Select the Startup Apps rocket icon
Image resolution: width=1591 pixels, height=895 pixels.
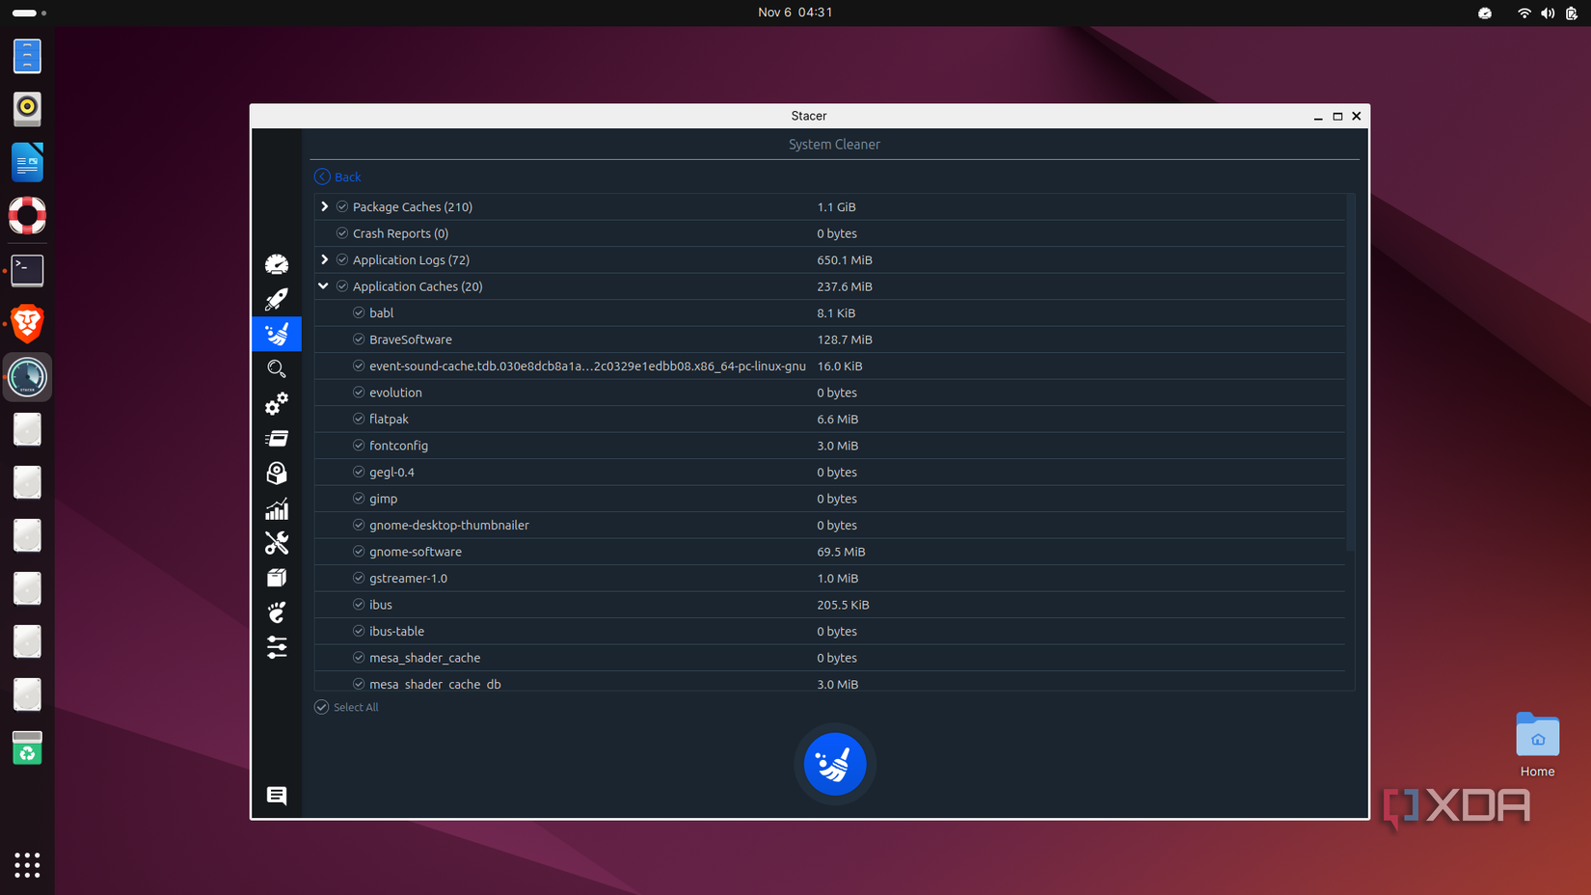click(277, 299)
